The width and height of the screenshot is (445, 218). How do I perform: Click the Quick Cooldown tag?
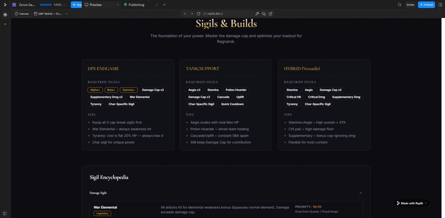point(232,104)
